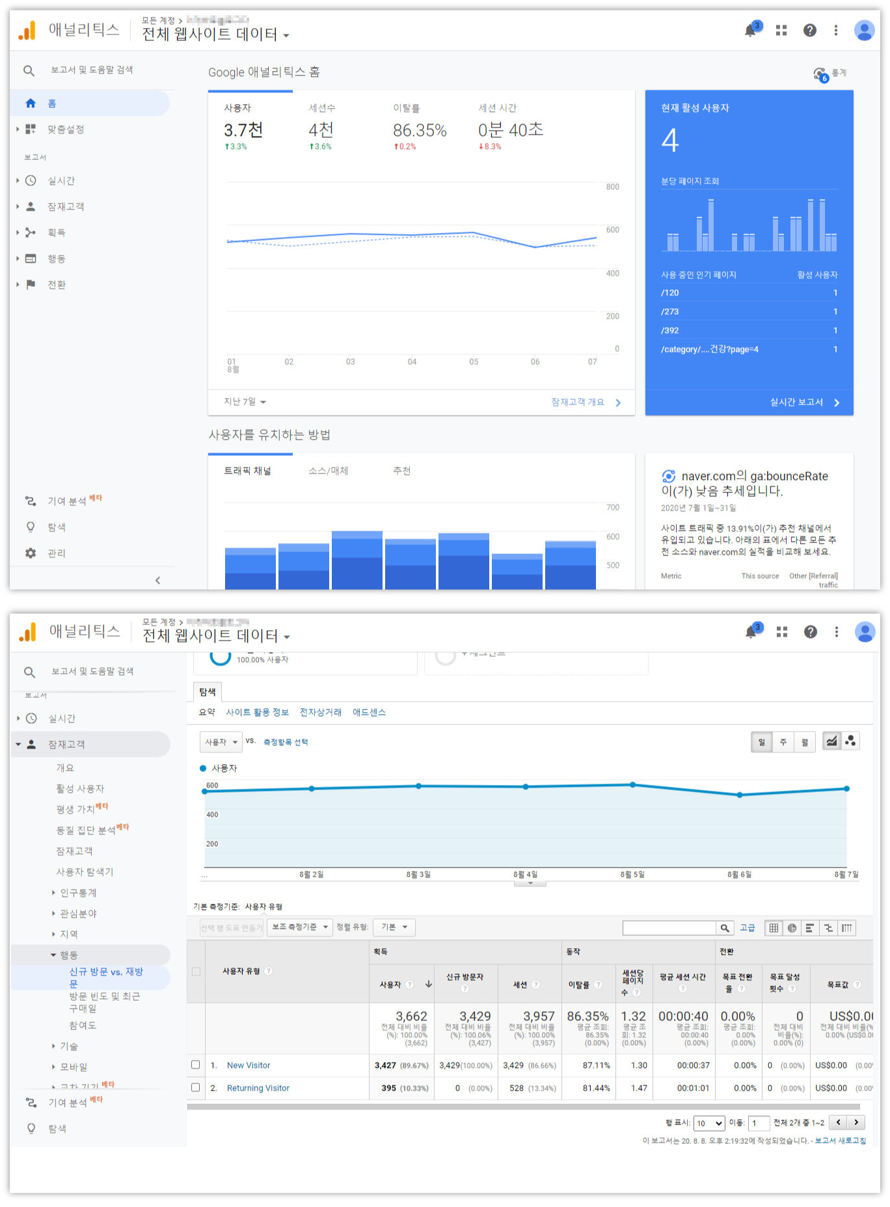Select the line chart type icon
890x1207 pixels.
(831, 741)
